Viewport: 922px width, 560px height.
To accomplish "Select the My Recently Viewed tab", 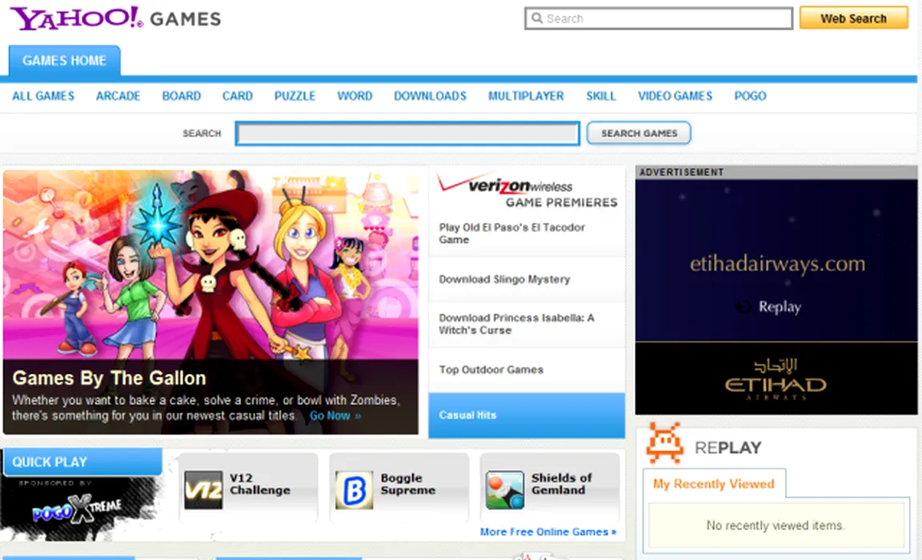I will [x=713, y=484].
